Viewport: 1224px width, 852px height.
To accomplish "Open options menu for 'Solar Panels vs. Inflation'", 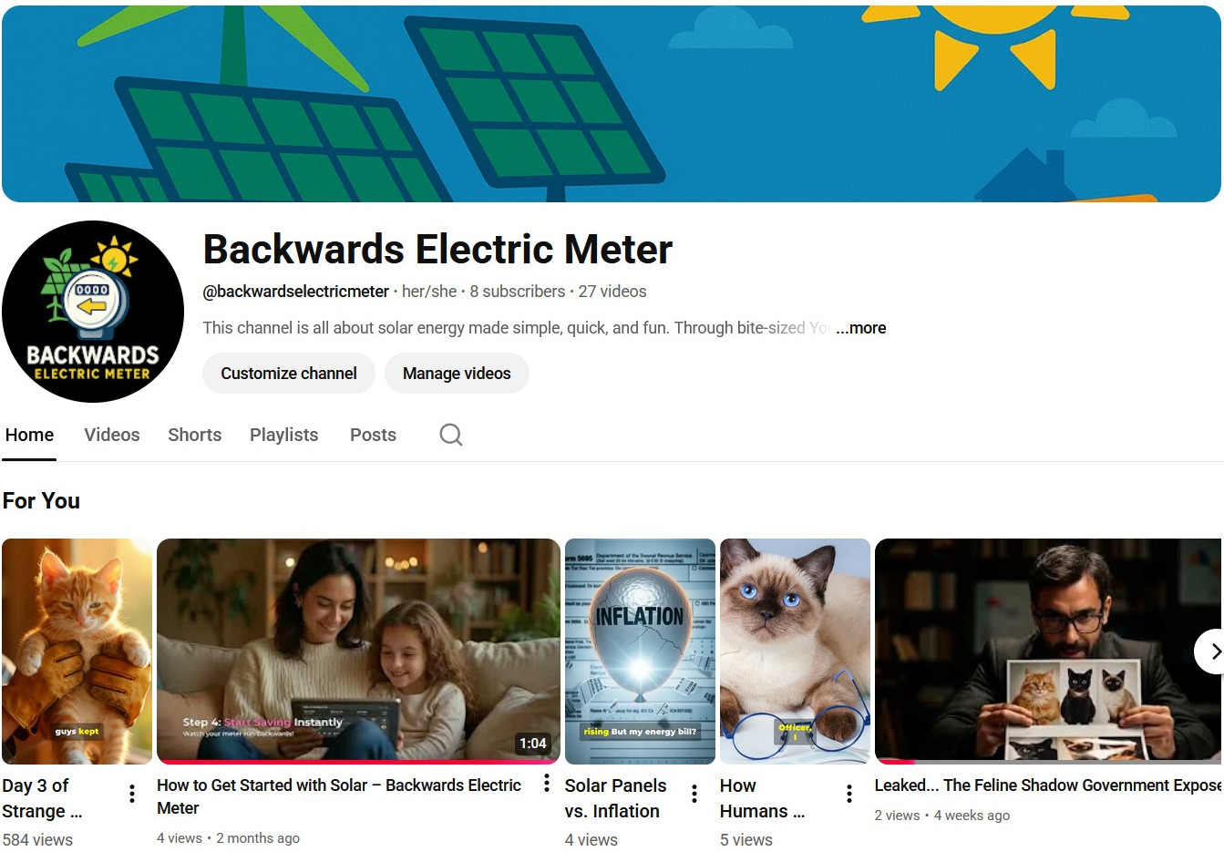I will 694,793.
